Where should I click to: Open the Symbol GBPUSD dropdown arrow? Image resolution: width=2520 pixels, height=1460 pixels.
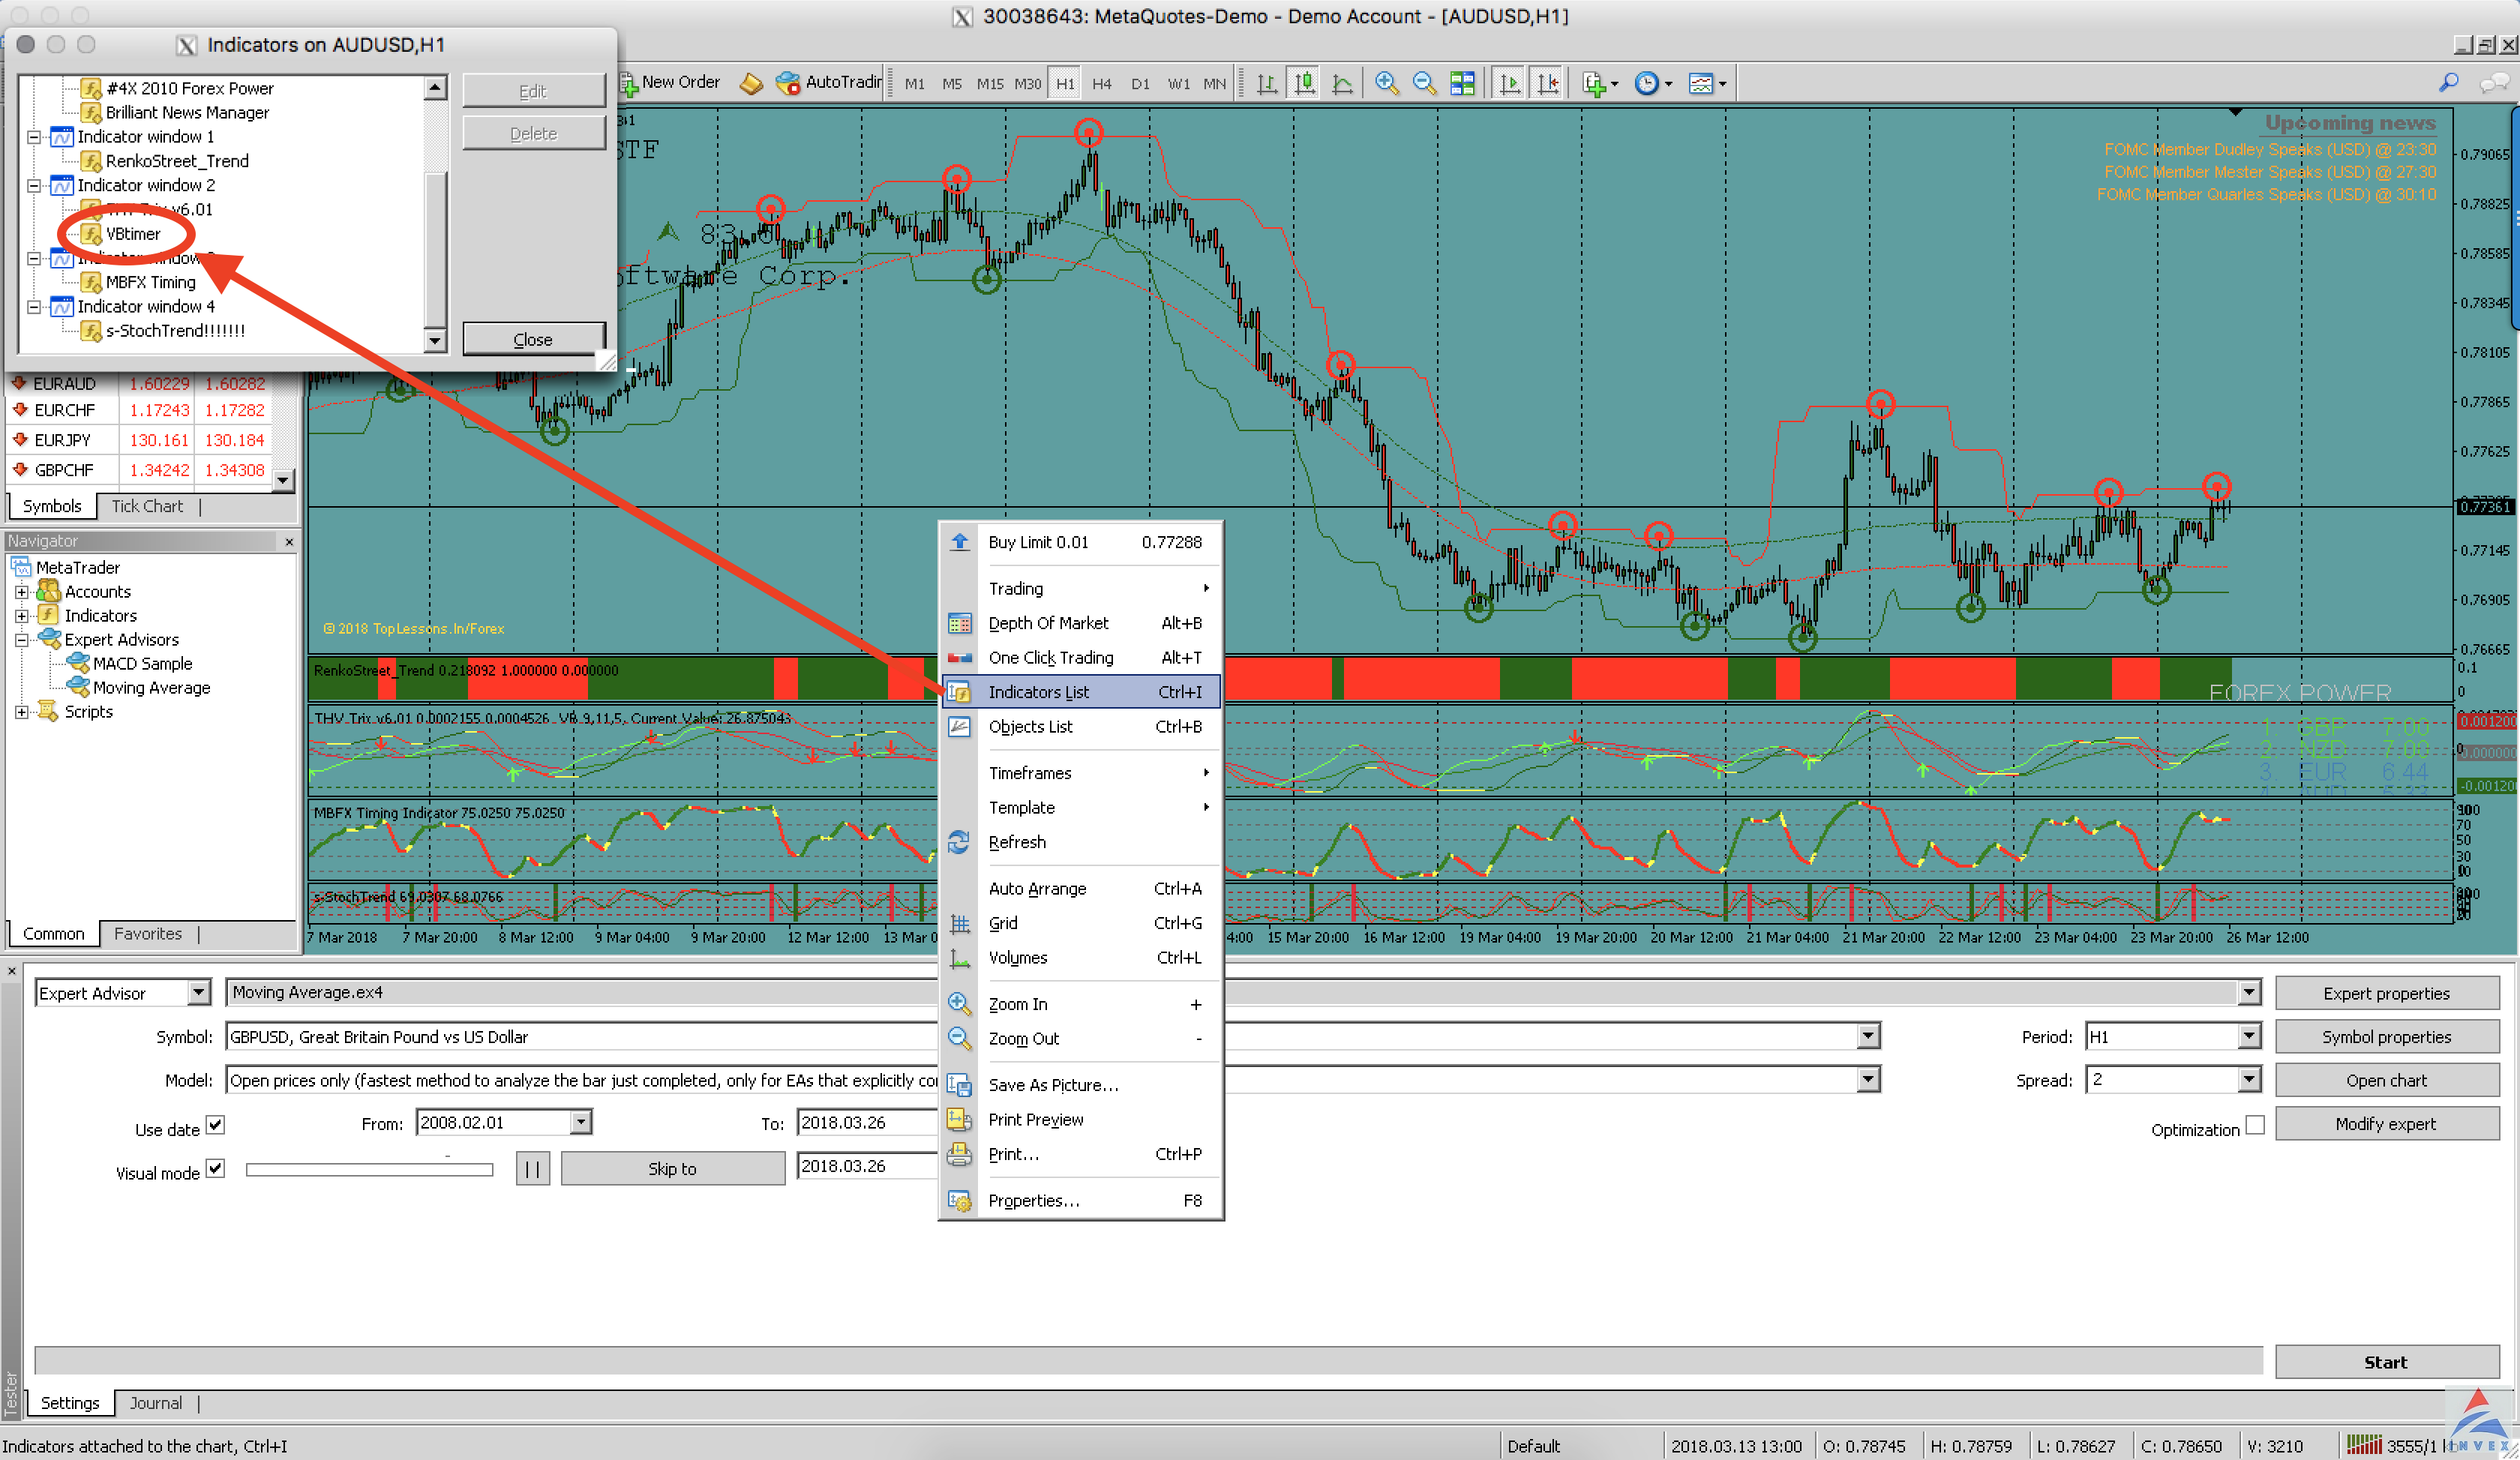(1868, 1037)
